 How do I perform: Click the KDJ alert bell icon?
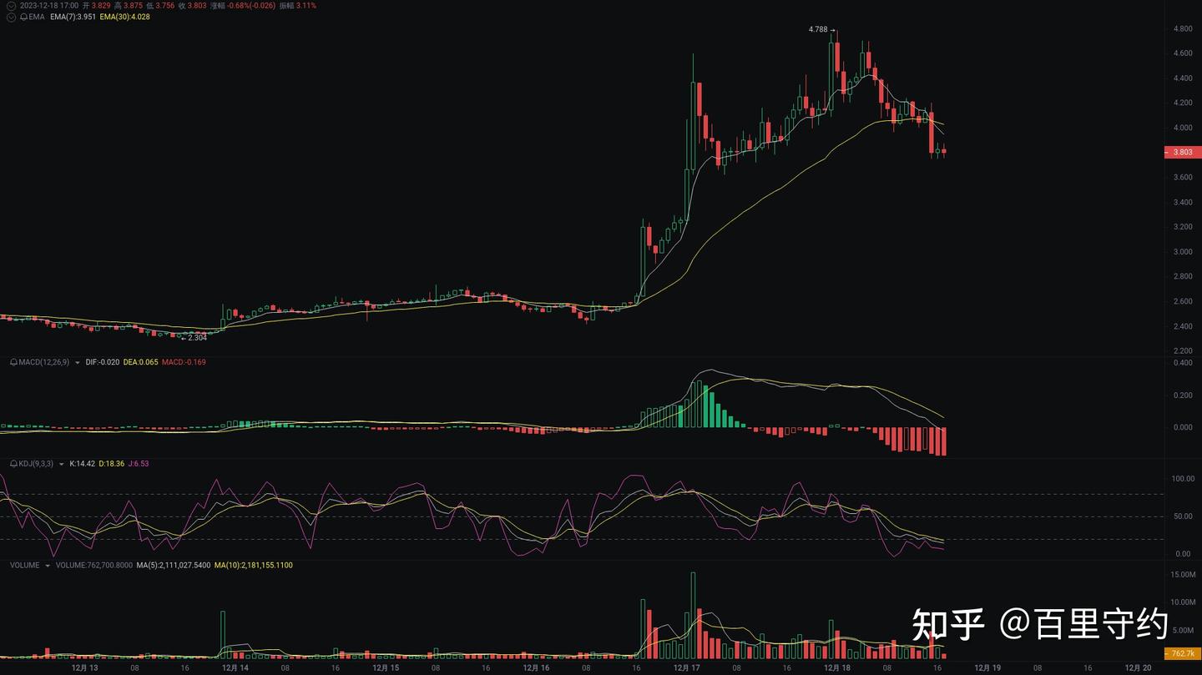point(13,463)
